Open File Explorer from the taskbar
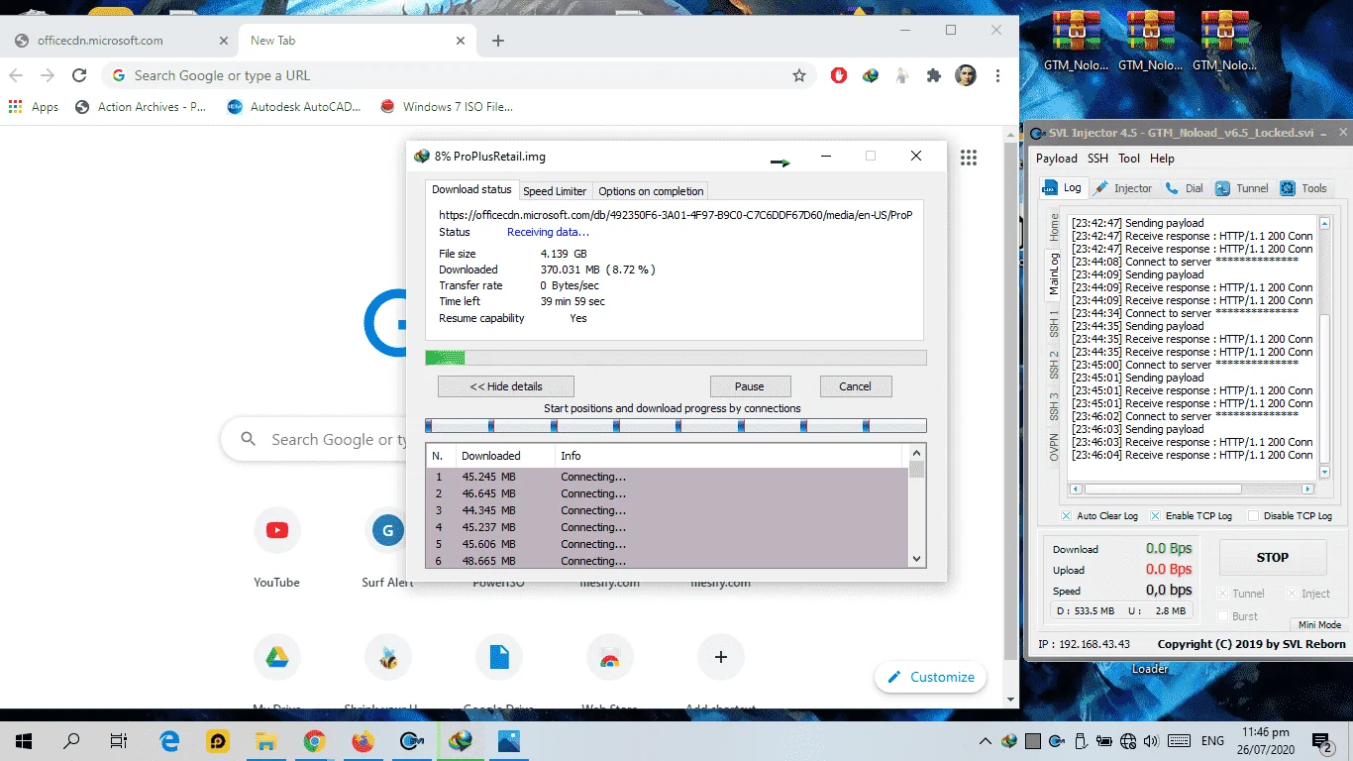1353x761 pixels. point(266,740)
